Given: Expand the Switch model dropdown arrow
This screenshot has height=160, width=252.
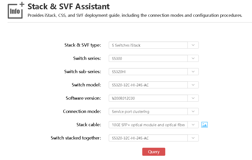Looking at the screenshot, I should pyautogui.click(x=193, y=85).
